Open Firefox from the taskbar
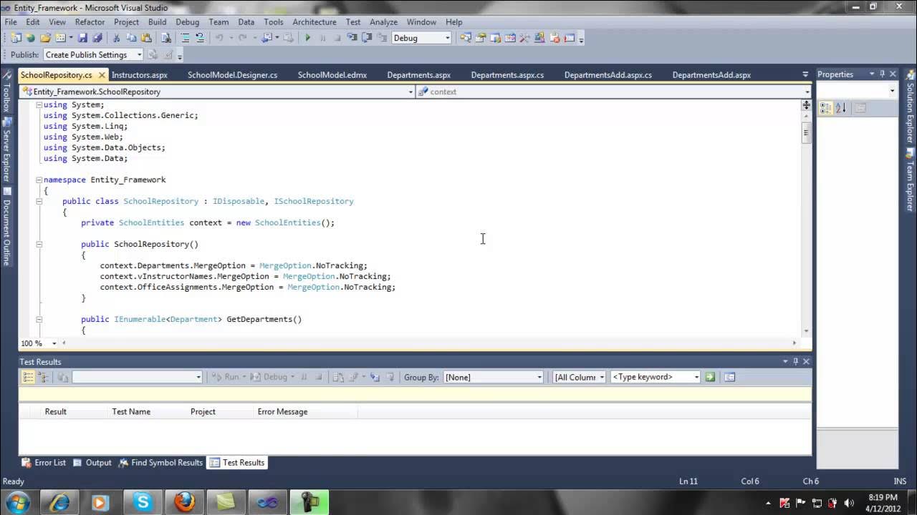The image size is (917, 515). [x=184, y=501]
